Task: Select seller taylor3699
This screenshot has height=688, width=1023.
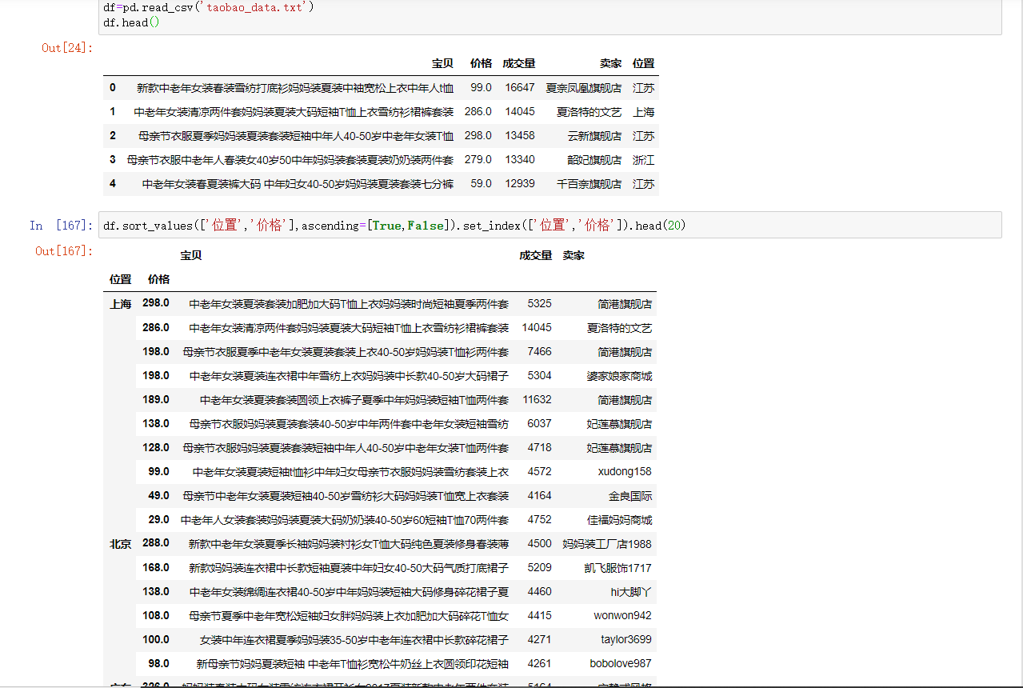Action: [626, 639]
